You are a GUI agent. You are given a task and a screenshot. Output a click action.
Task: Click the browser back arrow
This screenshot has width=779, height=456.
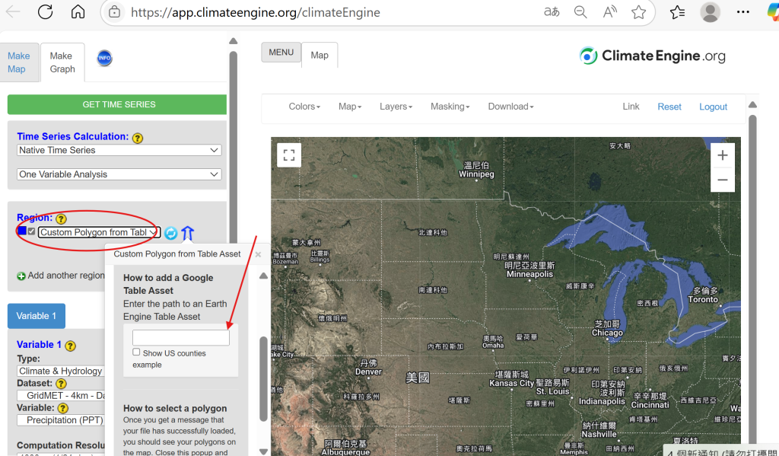click(13, 12)
